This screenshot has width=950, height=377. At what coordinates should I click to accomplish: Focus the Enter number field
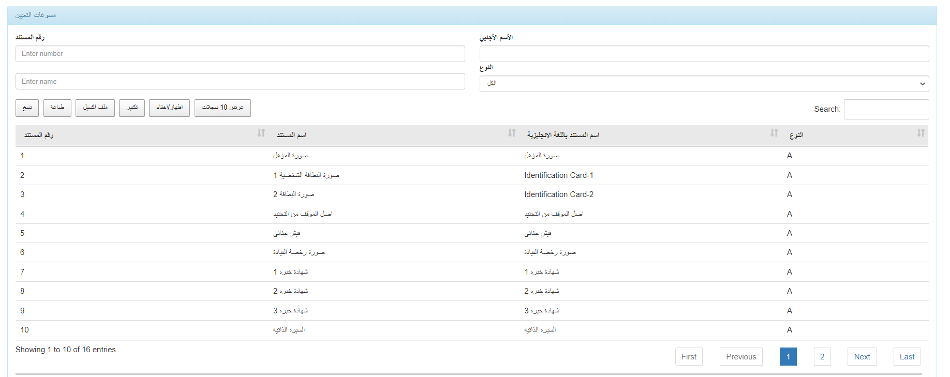point(240,54)
